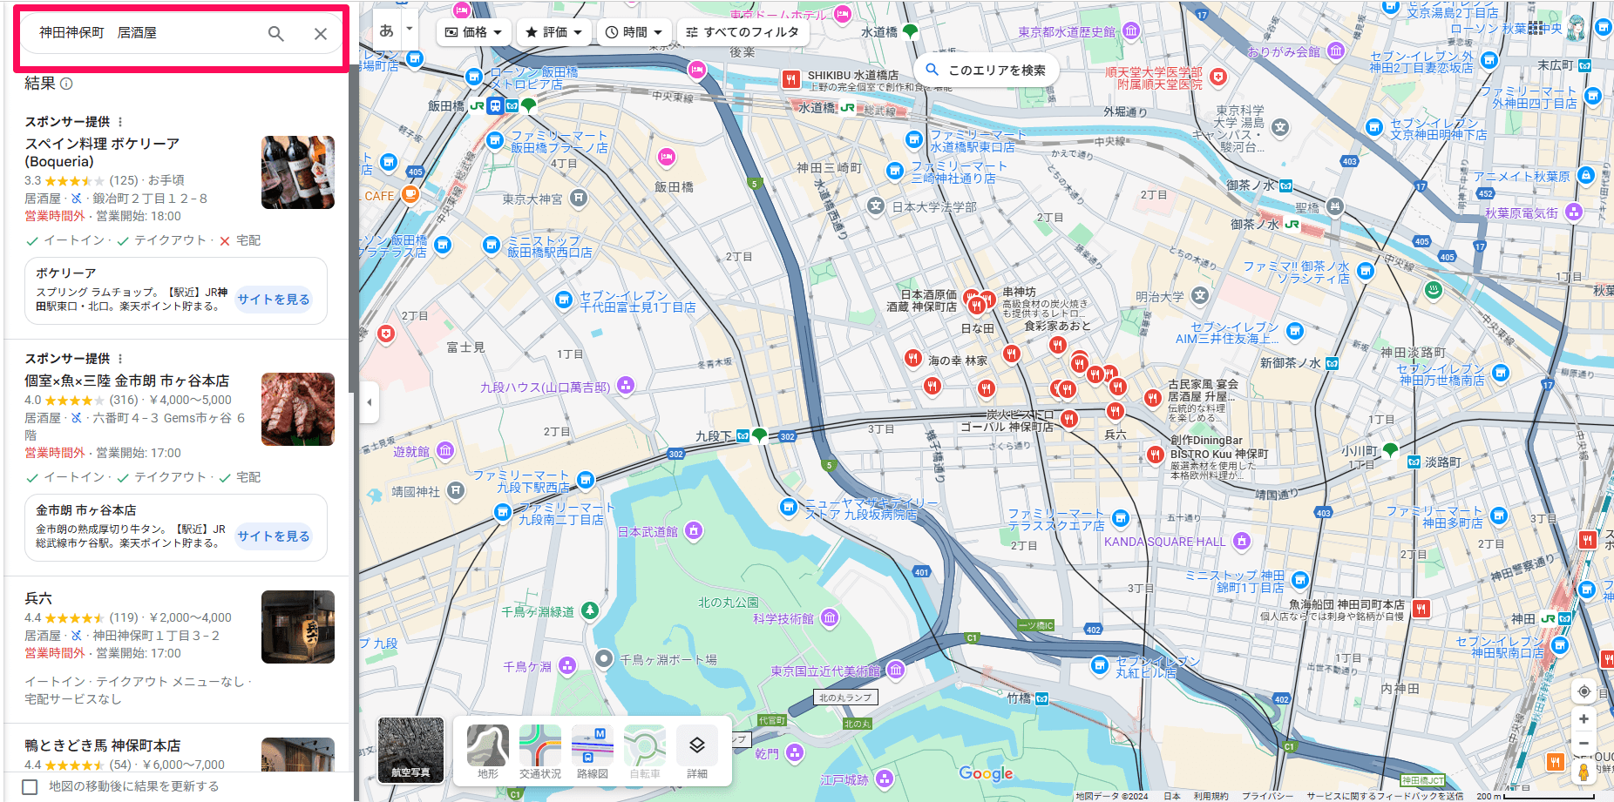Open 詳細 more layer options
The height and width of the screenshot is (802, 1614).
(697, 751)
